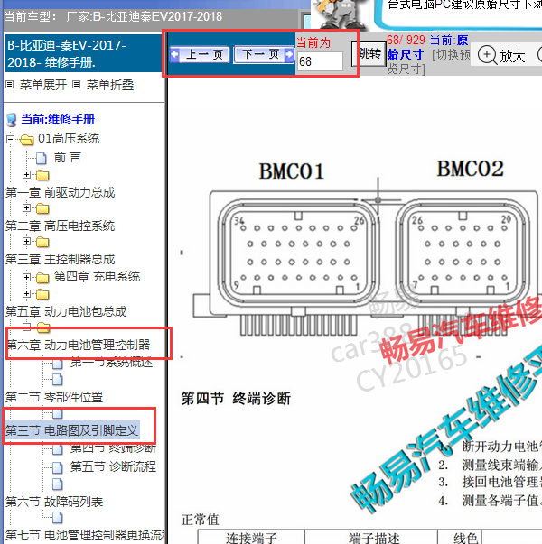
Task: Click document icon above 第六节 故障码列表
Action: click(x=57, y=484)
